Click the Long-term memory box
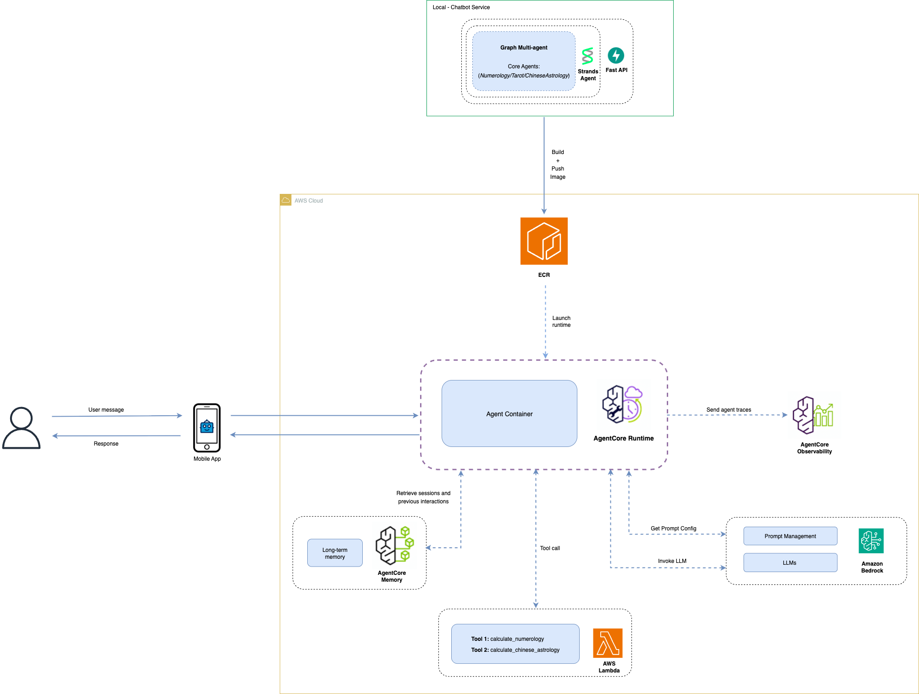The width and height of the screenshot is (919, 694). (x=335, y=553)
